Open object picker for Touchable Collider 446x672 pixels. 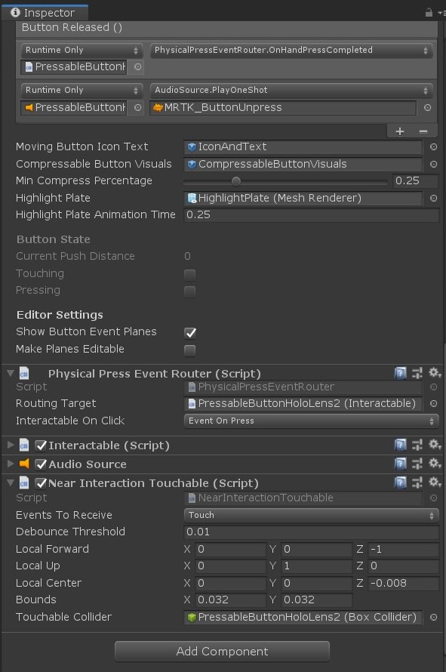pyautogui.click(x=434, y=617)
